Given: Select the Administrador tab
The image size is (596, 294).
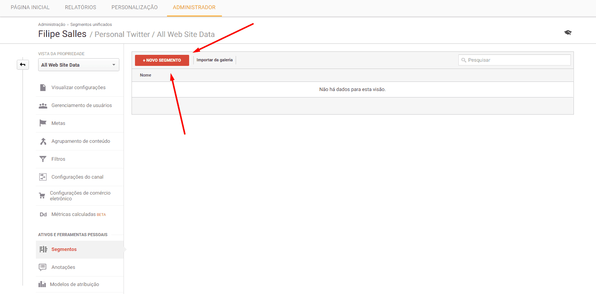Looking at the screenshot, I should pos(194,8).
